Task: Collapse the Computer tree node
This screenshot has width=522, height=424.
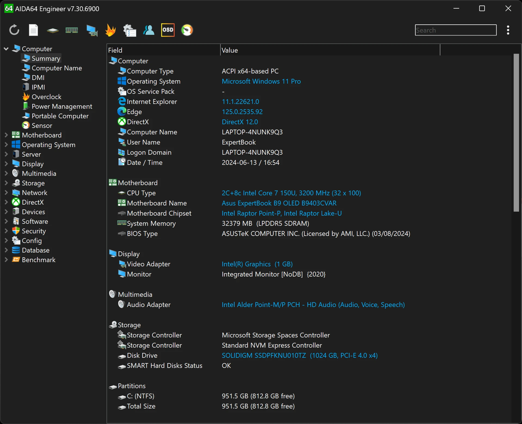Action: [x=6, y=49]
